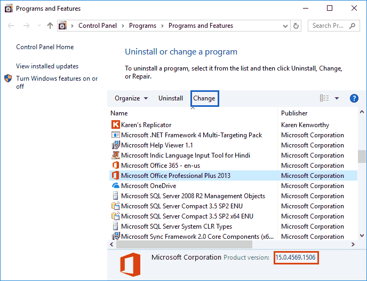The height and width of the screenshot is (281, 367).
Task: Select Microsoft Office Professional Plus 2013 entry
Action: (x=176, y=176)
